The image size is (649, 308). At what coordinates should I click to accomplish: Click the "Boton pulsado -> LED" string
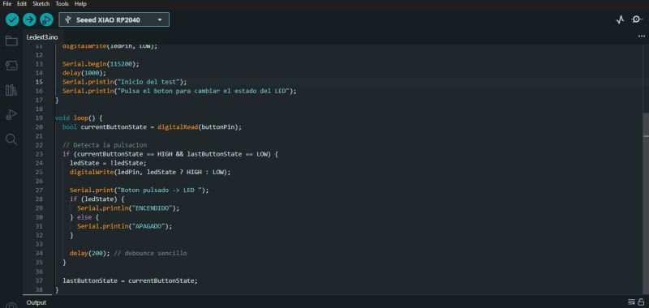(161, 190)
